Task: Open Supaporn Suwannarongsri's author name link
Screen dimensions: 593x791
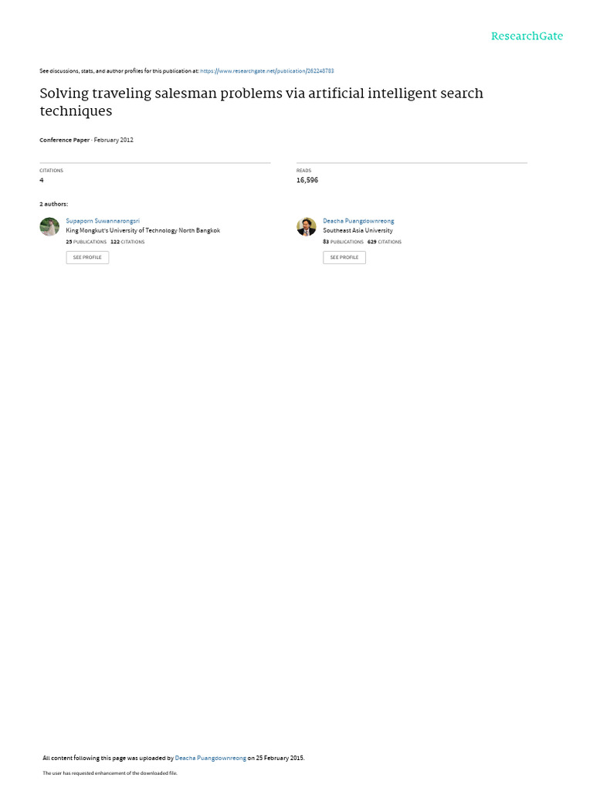Action: pos(103,221)
